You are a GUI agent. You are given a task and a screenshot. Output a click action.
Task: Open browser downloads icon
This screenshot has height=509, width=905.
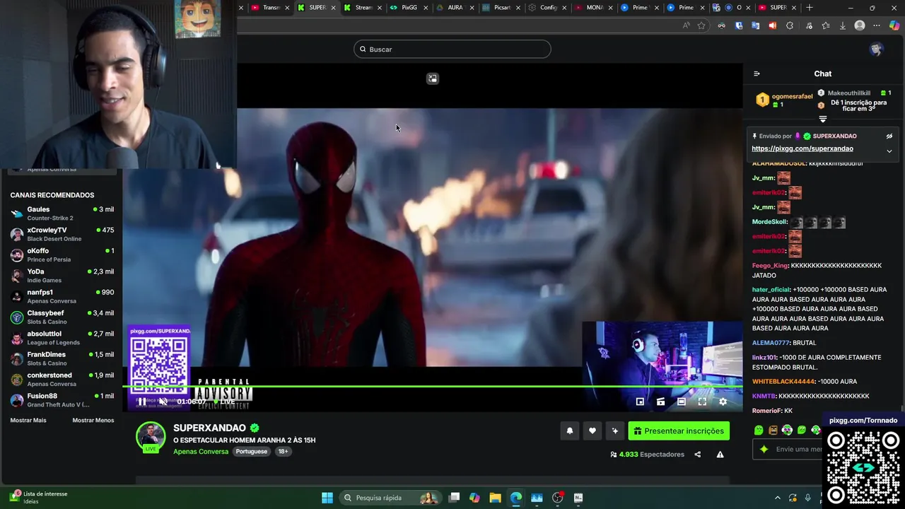click(842, 25)
